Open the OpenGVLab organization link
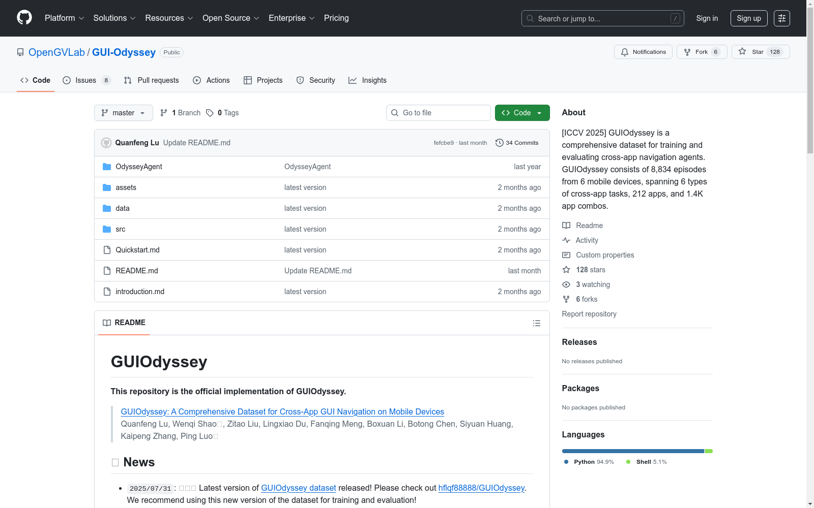 tap(56, 52)
